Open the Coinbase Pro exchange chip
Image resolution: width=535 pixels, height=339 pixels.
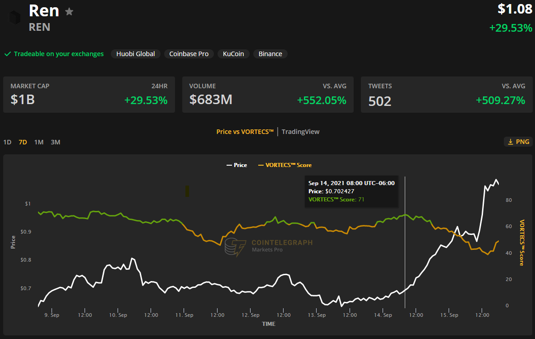[x=189, y=54]
